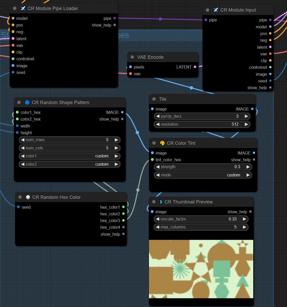Toggle collapse on the CR Thumbnail Preview node

(x=154, y=202)
